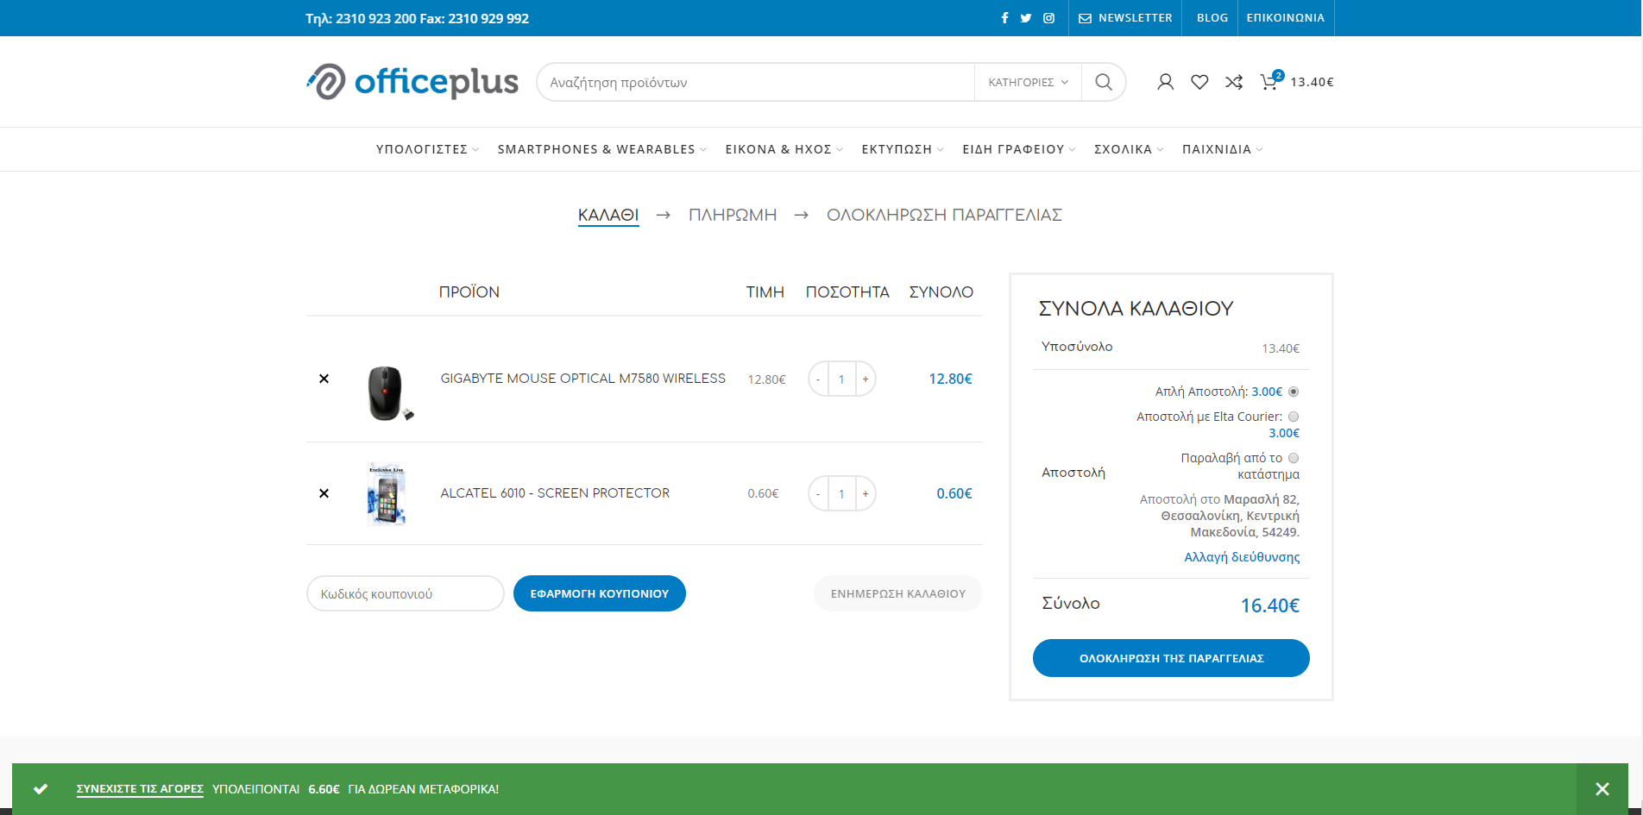Click the Gigabyte mouse quantity field
This screenshot has height=815, width=1643.
click(841, 379)
